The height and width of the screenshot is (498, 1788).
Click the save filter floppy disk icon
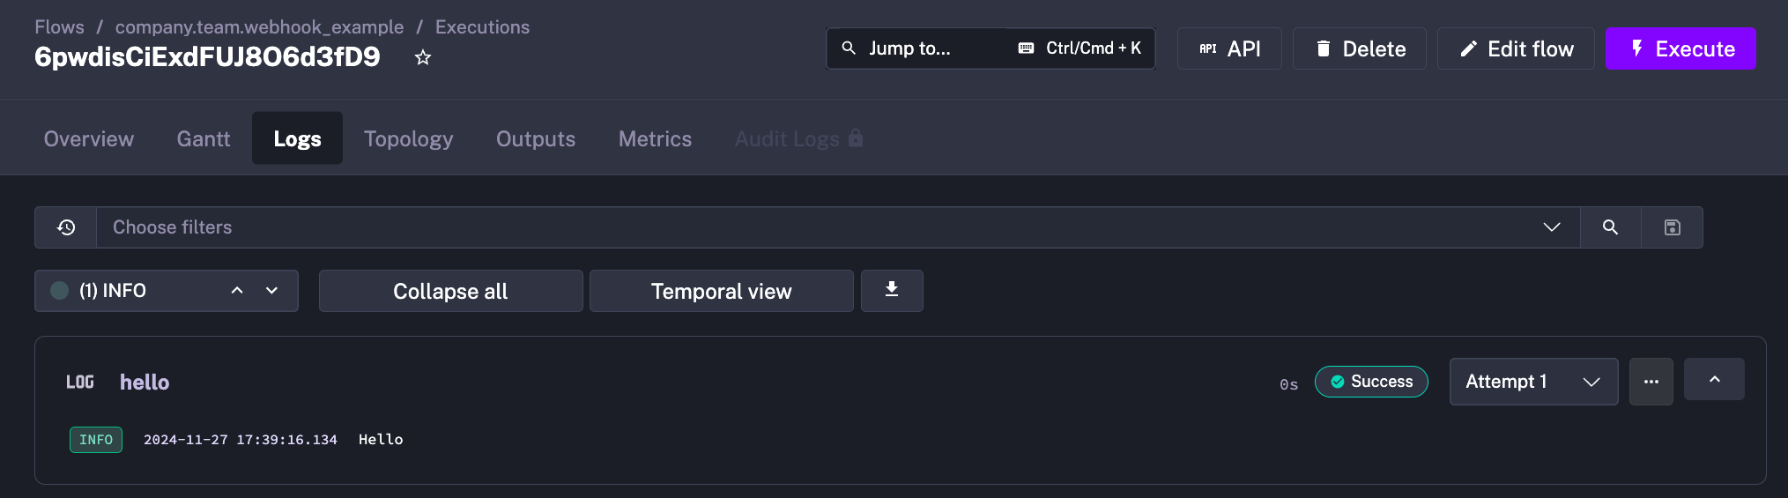click(x=1672, y=227)
